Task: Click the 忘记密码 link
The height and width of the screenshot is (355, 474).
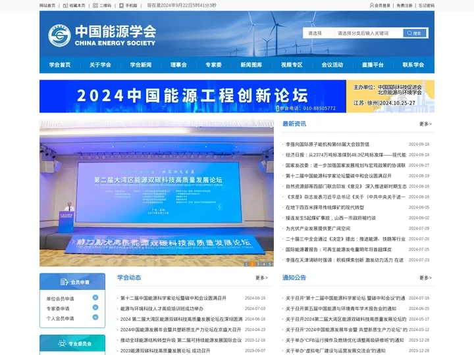Action: (427, 5)
